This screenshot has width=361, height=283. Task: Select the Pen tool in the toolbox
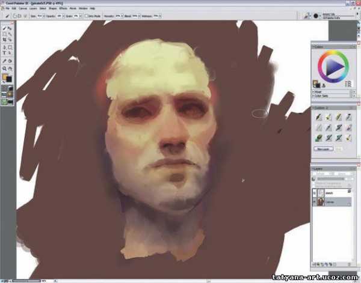pyautogui.click(x=5, y=47)
